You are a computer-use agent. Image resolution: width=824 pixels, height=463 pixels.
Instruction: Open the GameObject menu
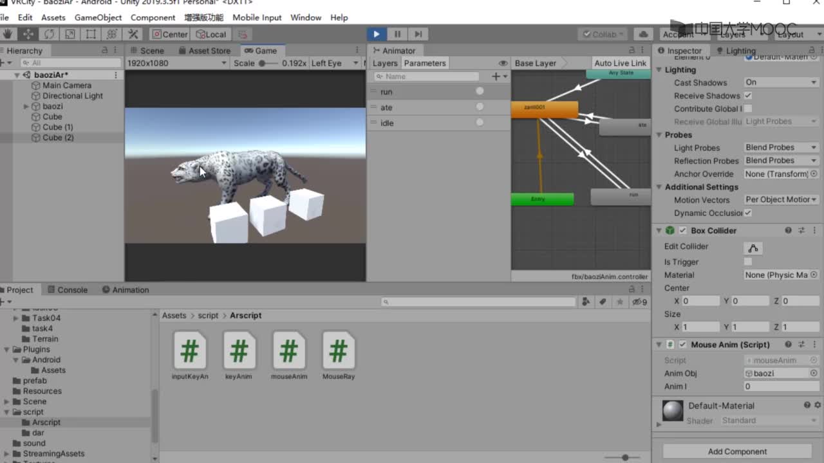pos(98,17)
